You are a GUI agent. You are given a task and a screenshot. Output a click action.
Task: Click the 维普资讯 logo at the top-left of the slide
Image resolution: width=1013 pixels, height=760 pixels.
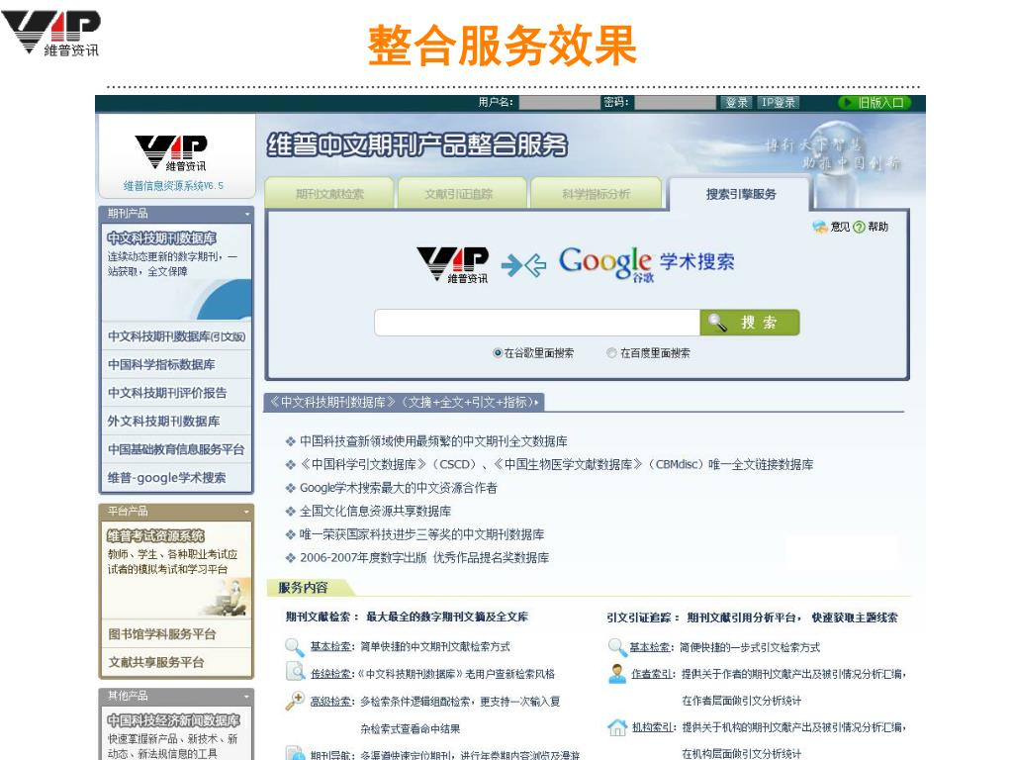50,33
